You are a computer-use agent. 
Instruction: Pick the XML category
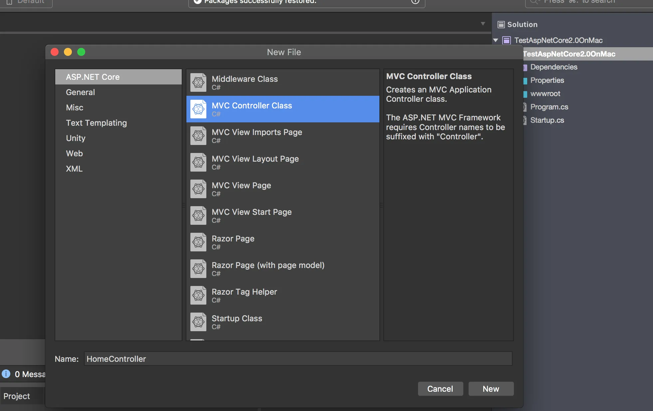[74, 169]
